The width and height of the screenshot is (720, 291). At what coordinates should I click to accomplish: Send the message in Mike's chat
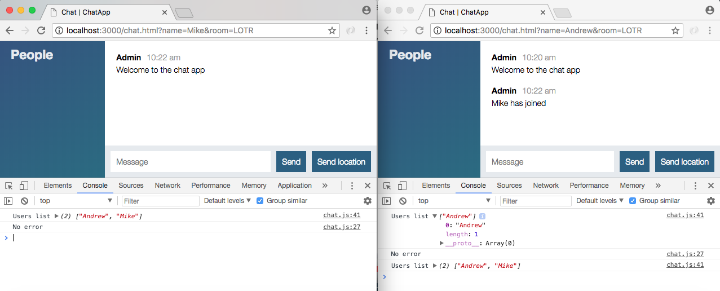coord(291,162)
